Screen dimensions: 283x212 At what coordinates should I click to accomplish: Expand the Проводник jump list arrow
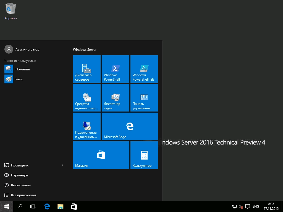click(x=62, y=165)
